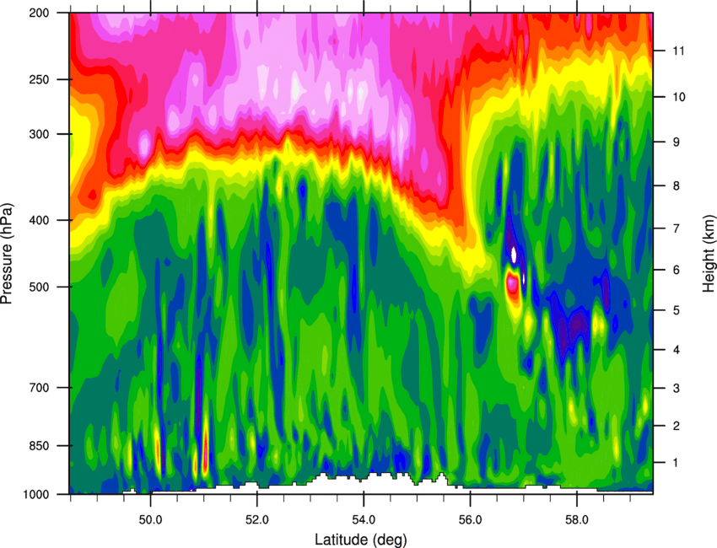Click the 11 km height tick label

(x=678, y=51)
